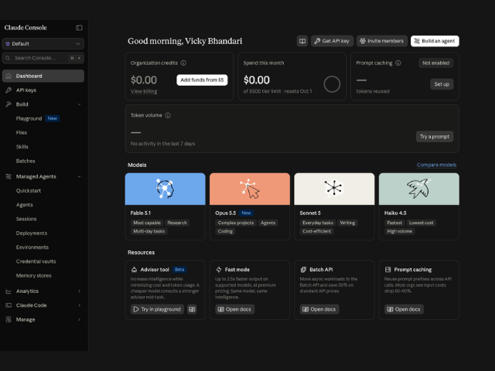
Task: Open Advisor tool docs book icon
Action: 192,309
